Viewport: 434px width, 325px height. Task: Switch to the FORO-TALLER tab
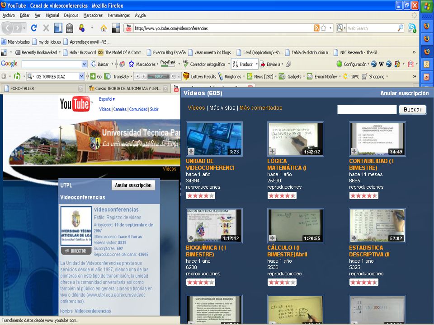click(42, 88)
